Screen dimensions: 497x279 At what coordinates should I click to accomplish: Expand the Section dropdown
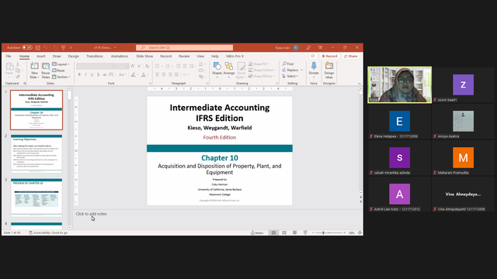pyautogui.click(x=61, y=77)
